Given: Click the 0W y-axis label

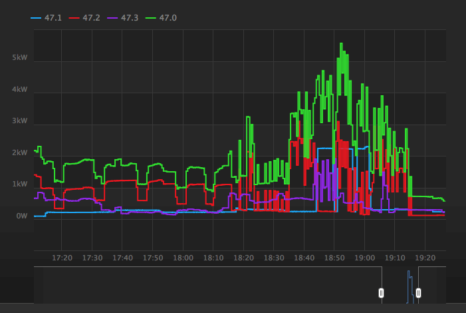Looking at the screenshot, I should pos(22,216).
